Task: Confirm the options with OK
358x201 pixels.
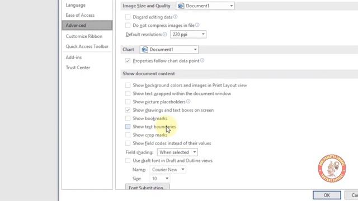Action: point(327,195)
